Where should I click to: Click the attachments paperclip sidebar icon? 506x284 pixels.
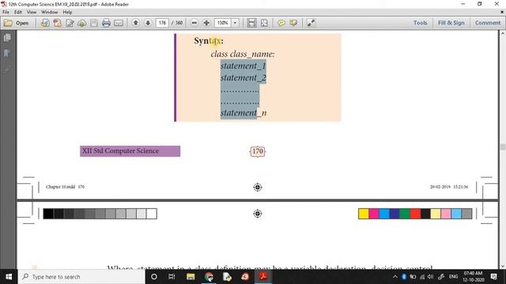pos(7,69)
